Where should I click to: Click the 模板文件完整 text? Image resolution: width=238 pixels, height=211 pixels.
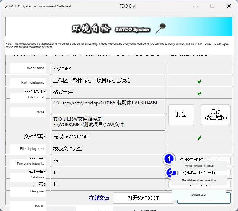point(68,148)
